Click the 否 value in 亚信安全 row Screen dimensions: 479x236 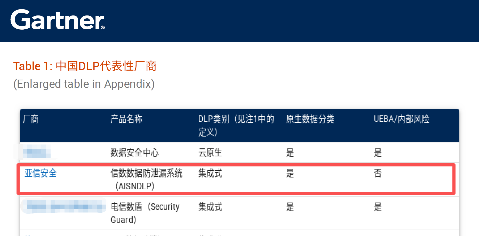[378, 173]
